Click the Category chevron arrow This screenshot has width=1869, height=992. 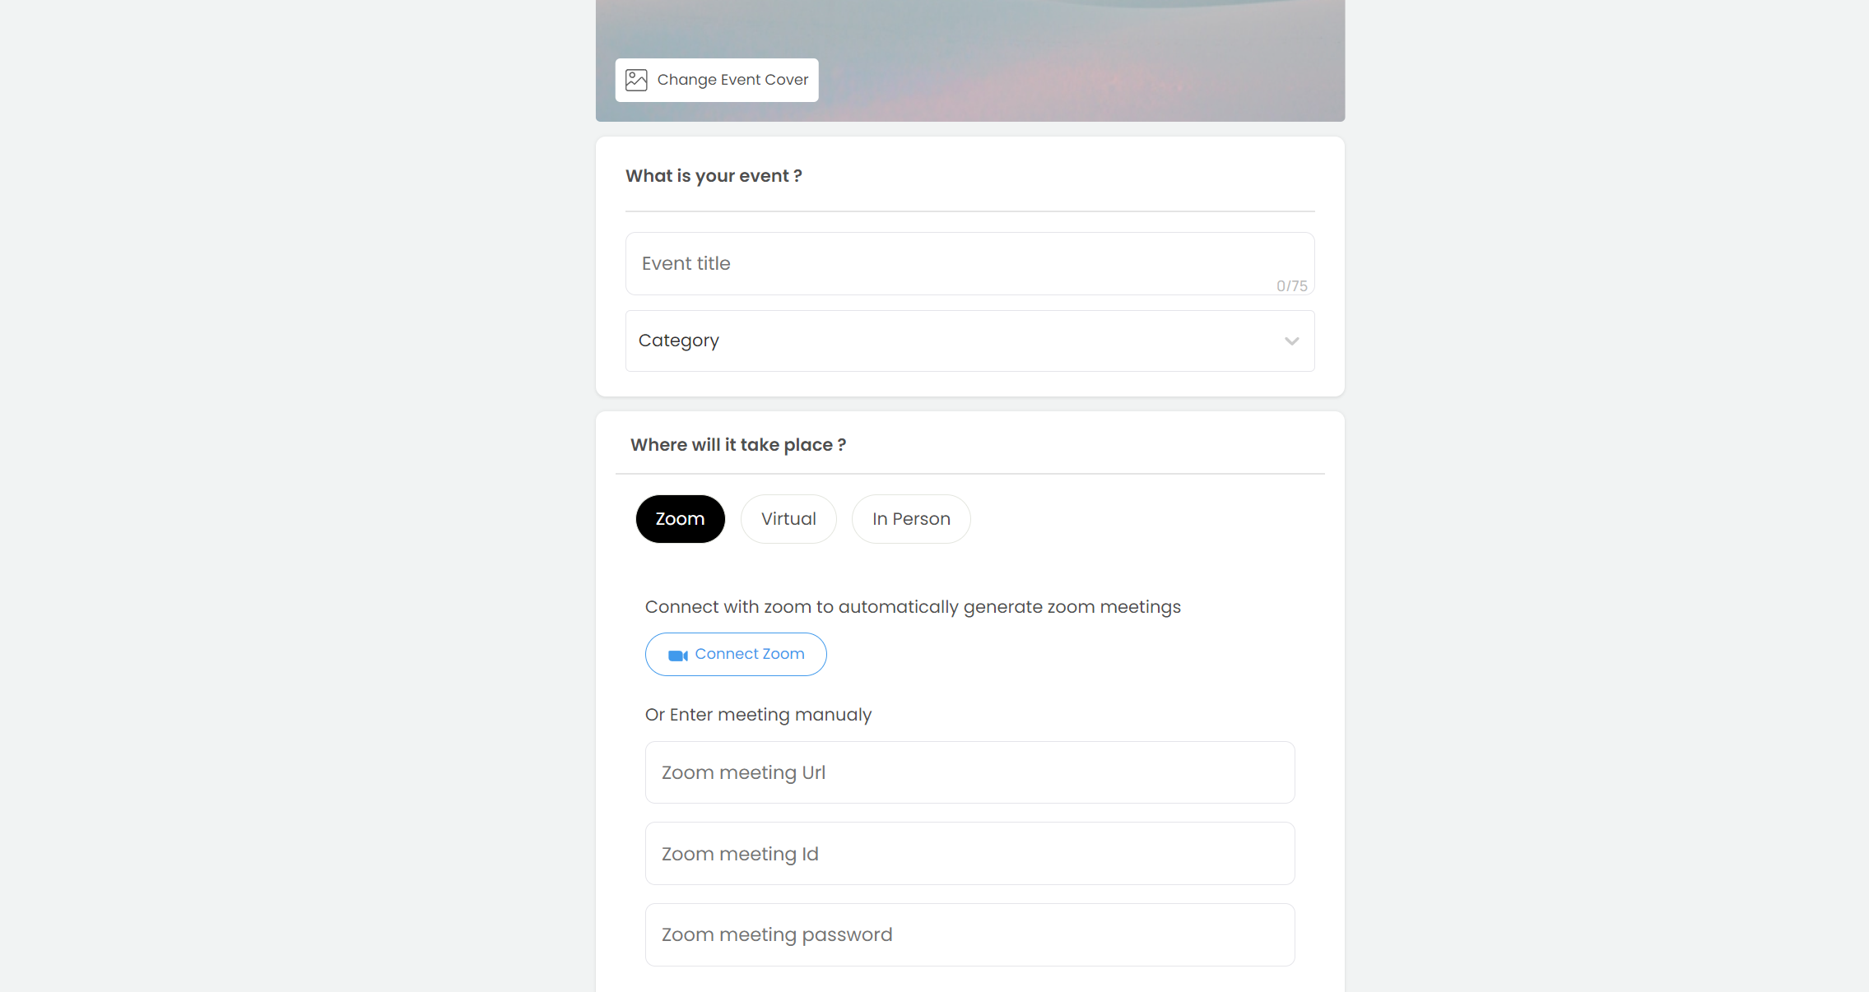[x=1291, y=341]
